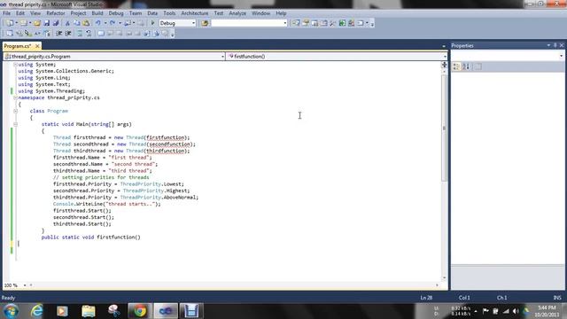Image resolution: width=567 pixels, height=319 pixels.
Task: Click the Windows Start orb
Action: tap(11, 311)
